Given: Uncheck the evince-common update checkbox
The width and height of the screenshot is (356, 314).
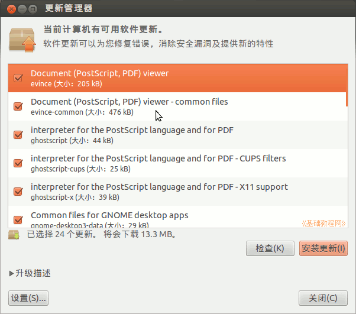Looking at the screenshot, I should [18, 106].
